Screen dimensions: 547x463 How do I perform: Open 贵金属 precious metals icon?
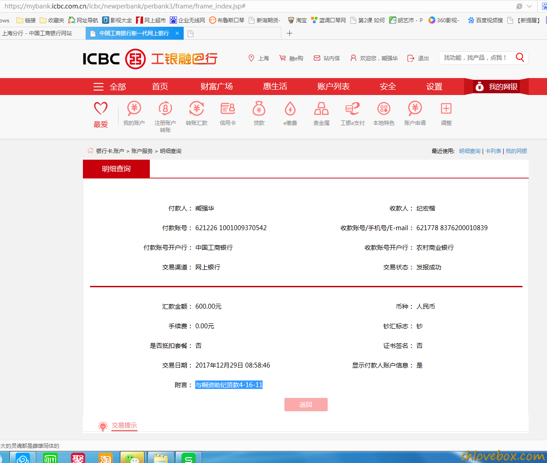(321, 108)
